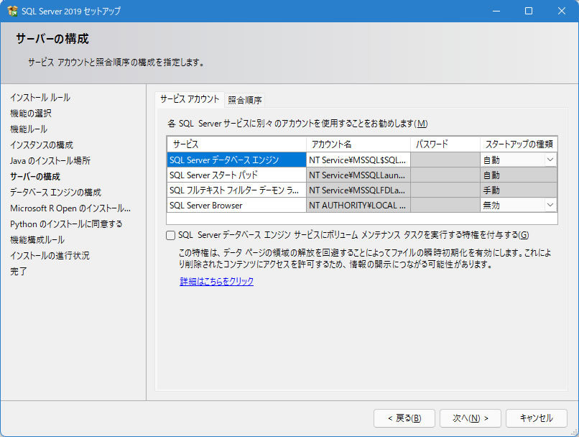Viewport: 579px width, 437px height.
Task: Click the インストール ルール step in sidebar
Action: pyautogui.click(x=40, y=97)
